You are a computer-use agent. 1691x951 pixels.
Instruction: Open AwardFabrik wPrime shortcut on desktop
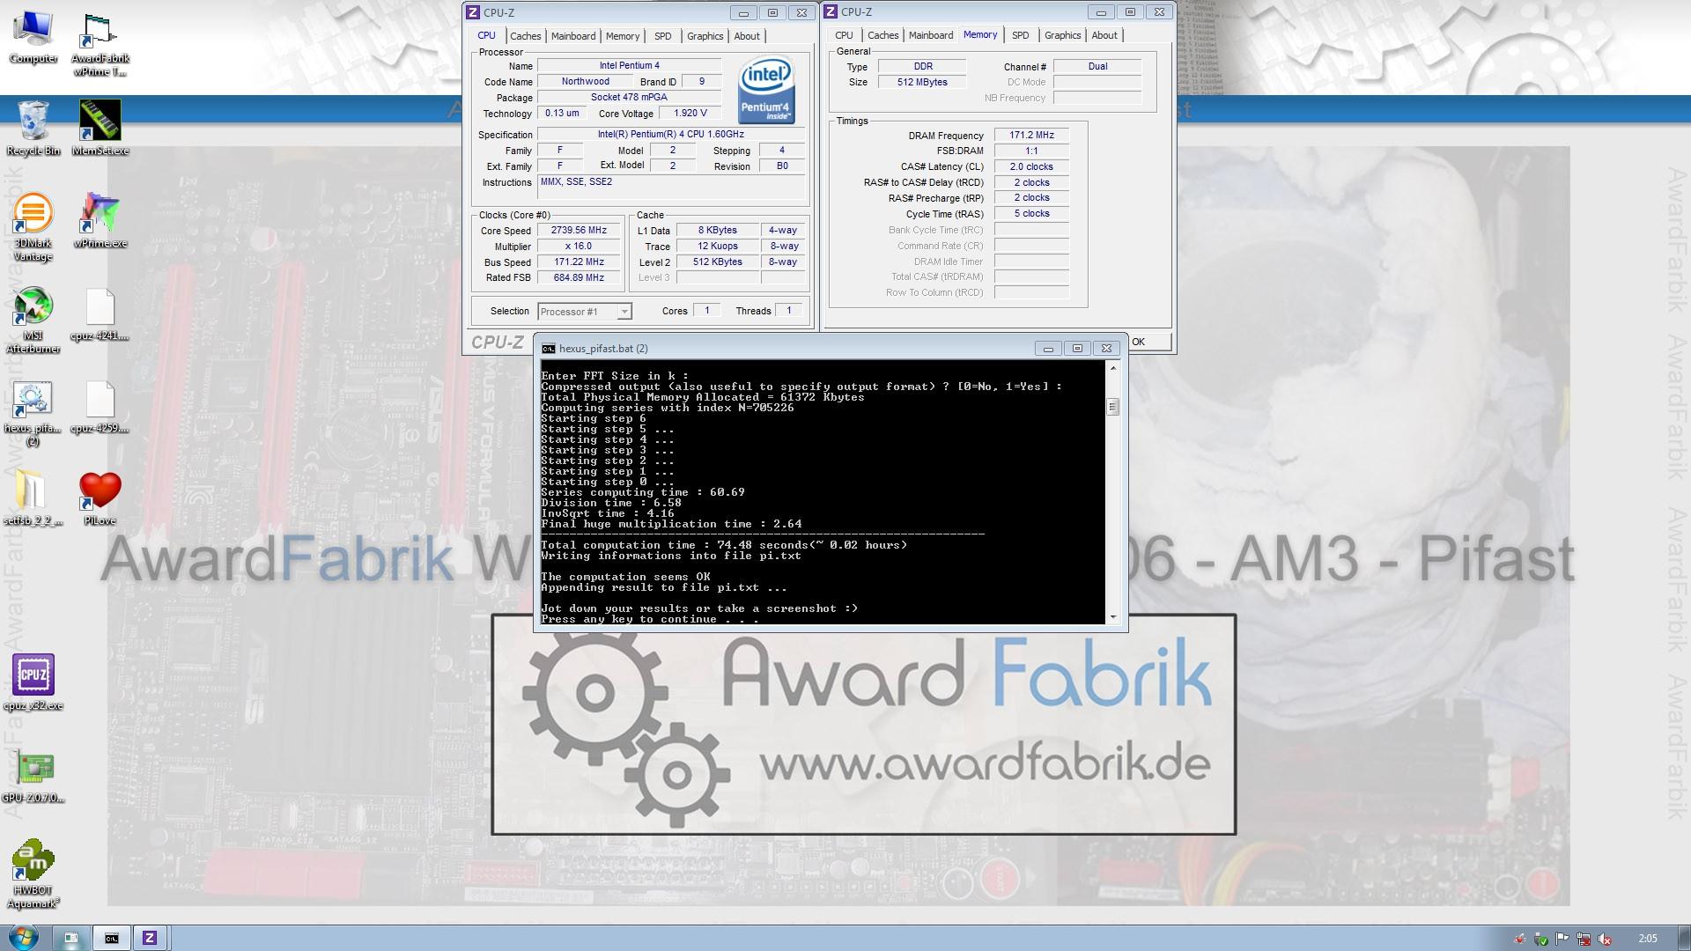point(100,44)
